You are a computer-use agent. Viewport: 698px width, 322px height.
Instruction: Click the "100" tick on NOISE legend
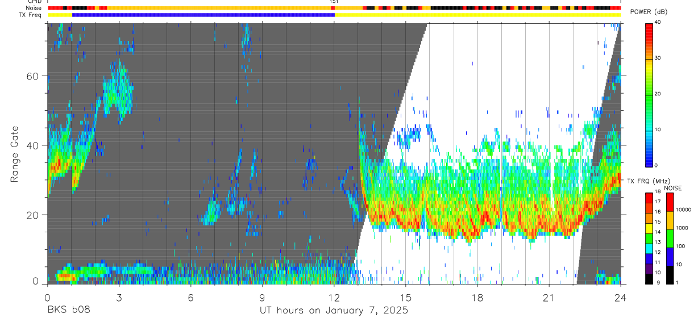(x=682, y=246)
